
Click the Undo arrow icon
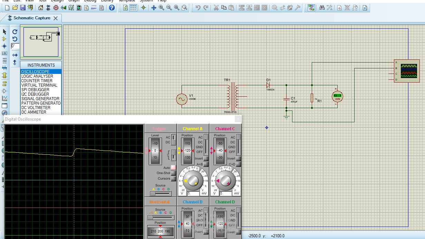click(198, 8)
